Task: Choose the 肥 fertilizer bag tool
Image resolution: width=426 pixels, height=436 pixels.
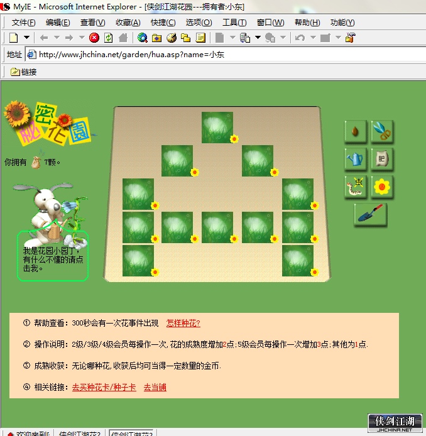Action: [382, 159]
